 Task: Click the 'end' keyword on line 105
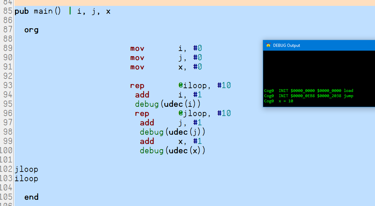click(x=31, y=197)
